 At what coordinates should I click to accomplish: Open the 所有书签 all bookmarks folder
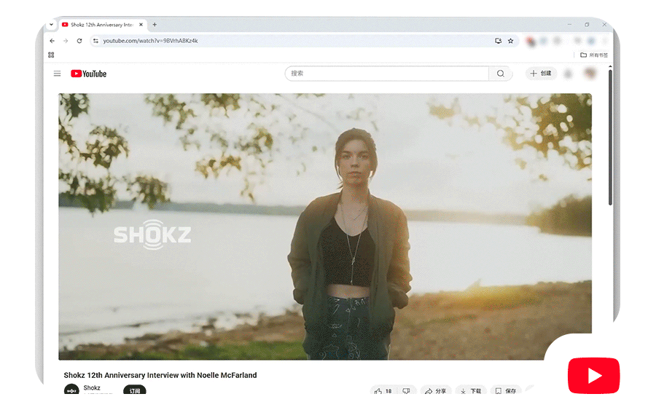point(594,55)
